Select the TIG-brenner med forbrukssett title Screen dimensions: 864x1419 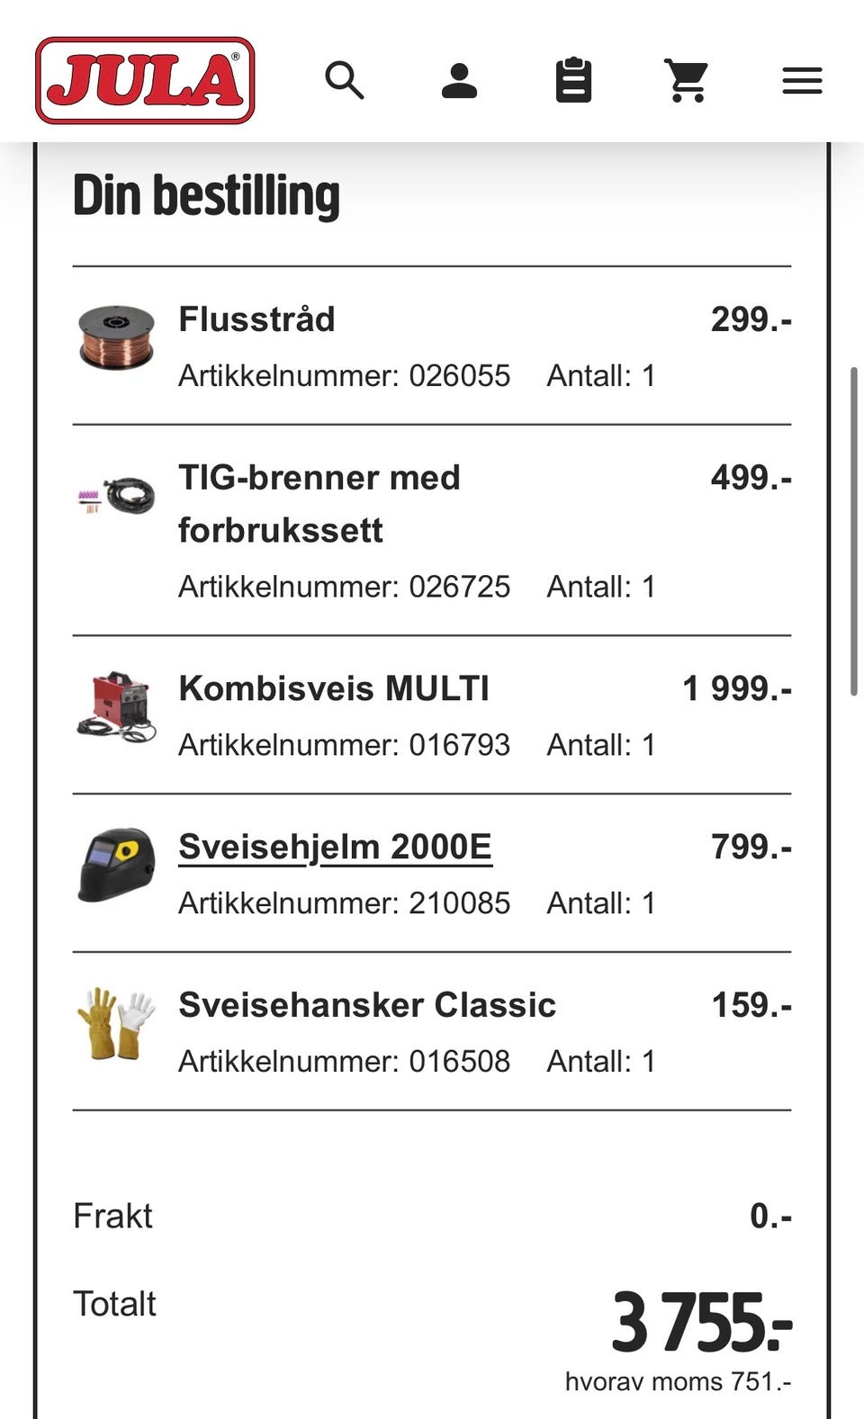click(319, 503)
